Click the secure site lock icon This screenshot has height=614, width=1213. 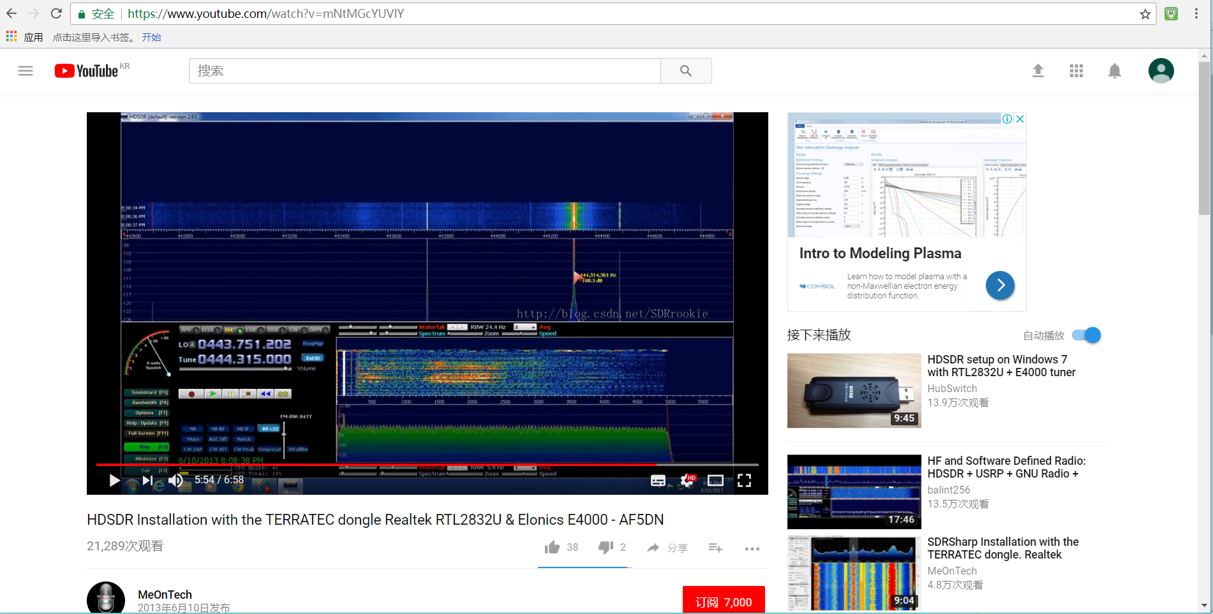tap(82, 14)
